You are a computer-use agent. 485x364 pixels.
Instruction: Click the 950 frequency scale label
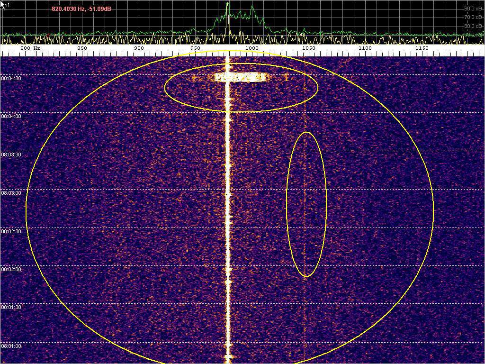195,48
